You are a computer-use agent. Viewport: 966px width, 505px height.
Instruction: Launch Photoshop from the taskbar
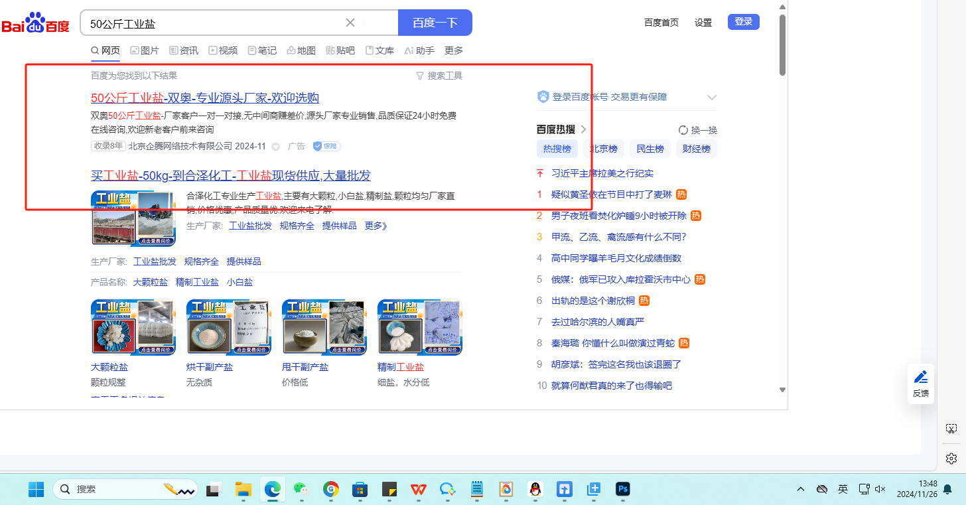click(622, 490)
